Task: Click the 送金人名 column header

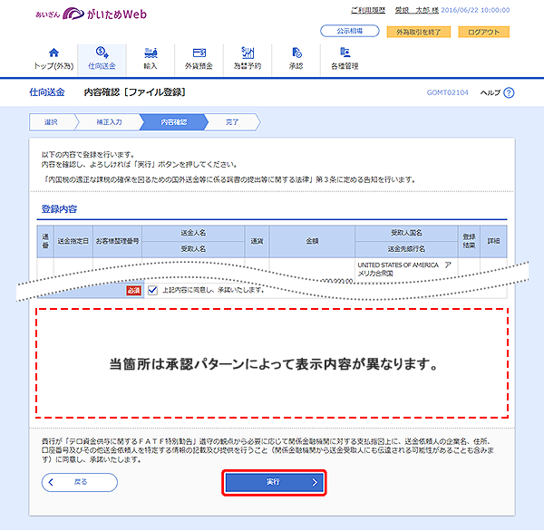Action: coord(193,233)
